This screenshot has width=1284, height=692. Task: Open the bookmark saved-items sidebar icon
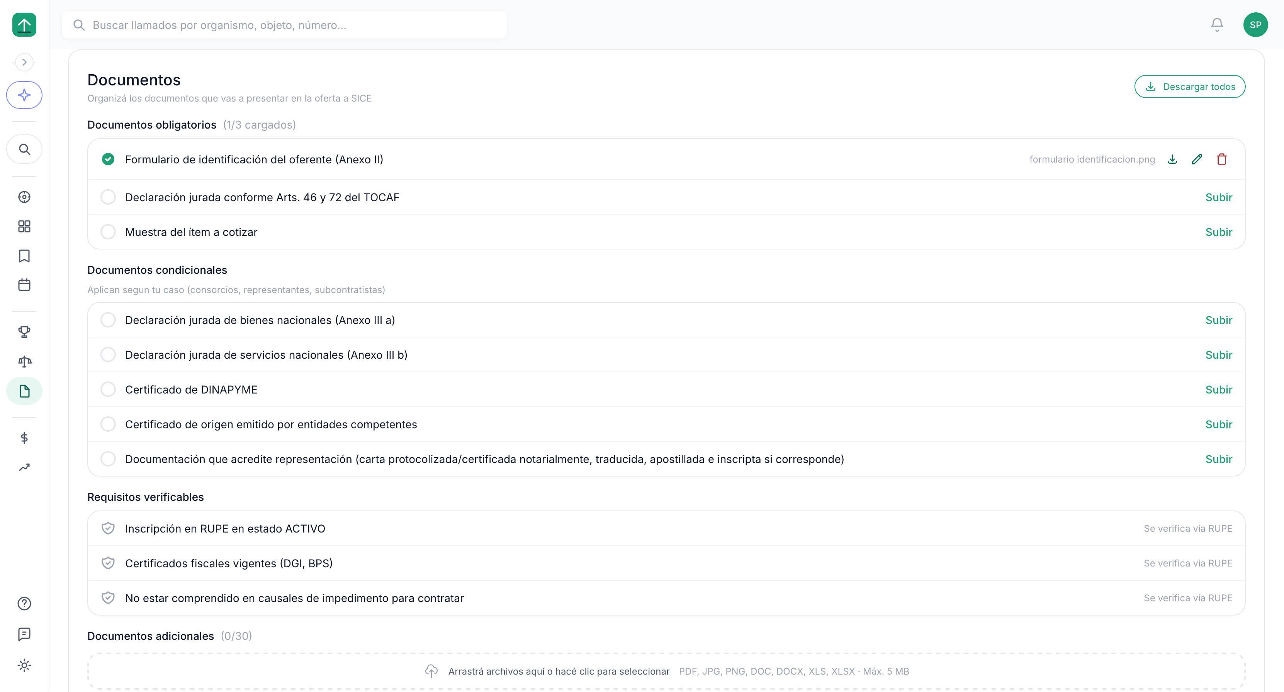(24, 256)
